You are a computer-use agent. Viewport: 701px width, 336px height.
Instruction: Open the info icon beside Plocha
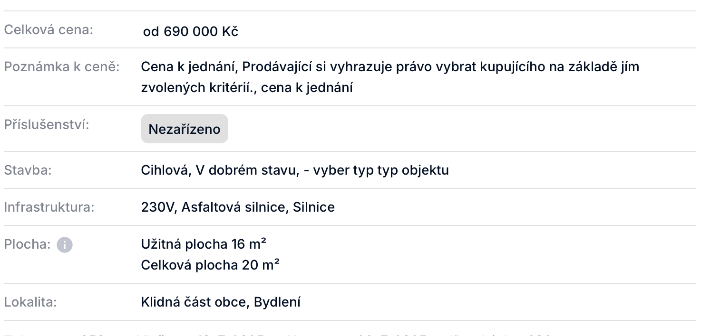tap(65, 245)
